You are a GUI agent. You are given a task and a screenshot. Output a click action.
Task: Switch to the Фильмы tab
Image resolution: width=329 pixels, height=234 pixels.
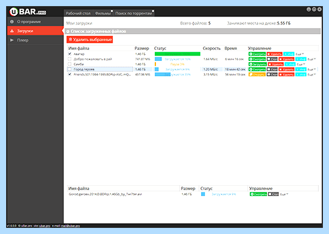pos(103,13)
